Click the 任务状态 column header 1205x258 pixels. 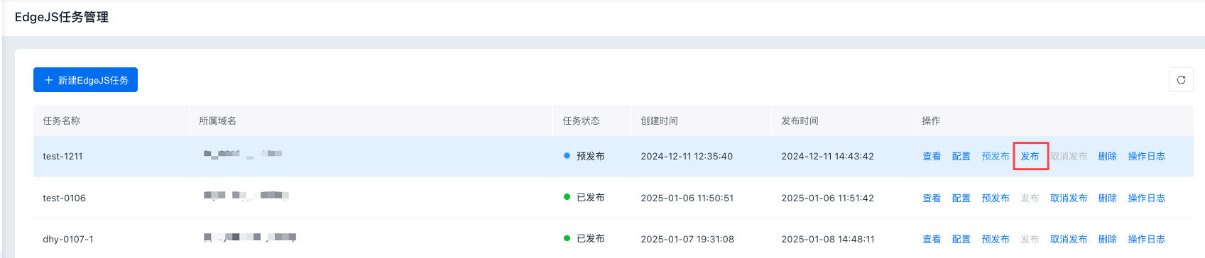pos(582,121)
